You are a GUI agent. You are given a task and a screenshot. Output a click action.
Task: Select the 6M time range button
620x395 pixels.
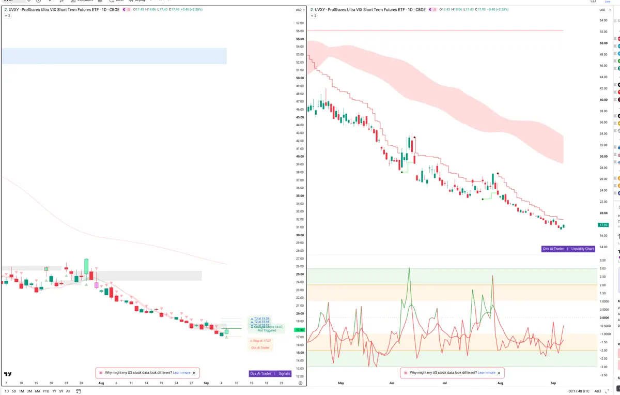[x=37, y=391]
